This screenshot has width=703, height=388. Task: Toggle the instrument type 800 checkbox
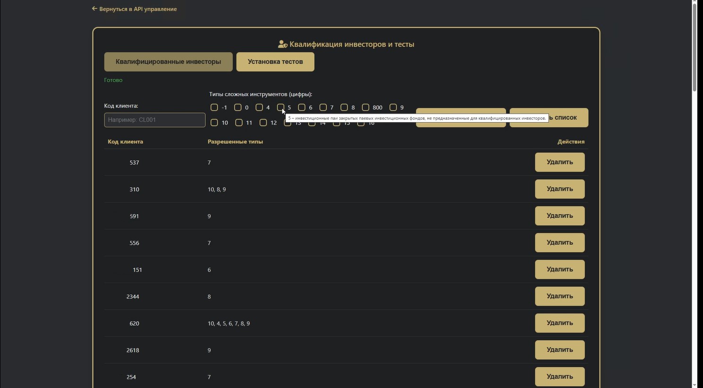pyautogui.click(x=365, y=107)
